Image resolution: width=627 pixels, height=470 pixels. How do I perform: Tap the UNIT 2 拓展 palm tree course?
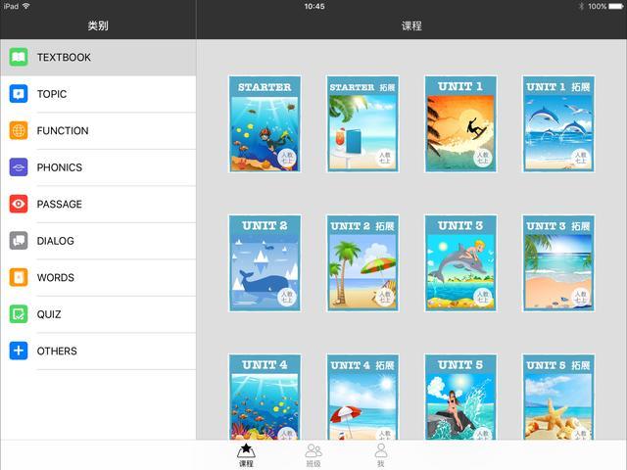click(x=362, y=263)
